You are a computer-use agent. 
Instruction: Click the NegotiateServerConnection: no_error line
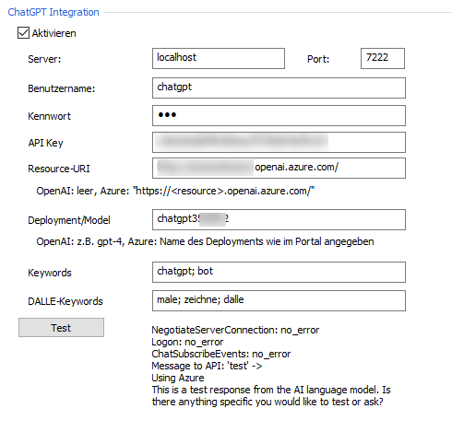235,330
